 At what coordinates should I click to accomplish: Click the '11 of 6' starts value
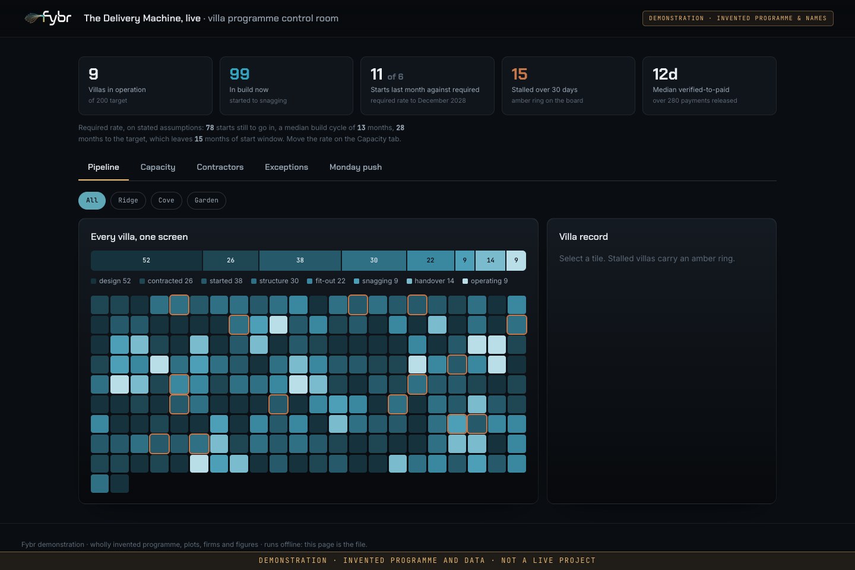[387, 74]
